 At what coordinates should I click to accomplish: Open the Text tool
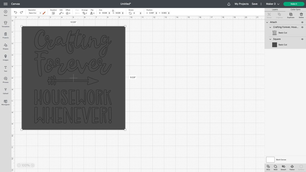(x=5, y=69)
